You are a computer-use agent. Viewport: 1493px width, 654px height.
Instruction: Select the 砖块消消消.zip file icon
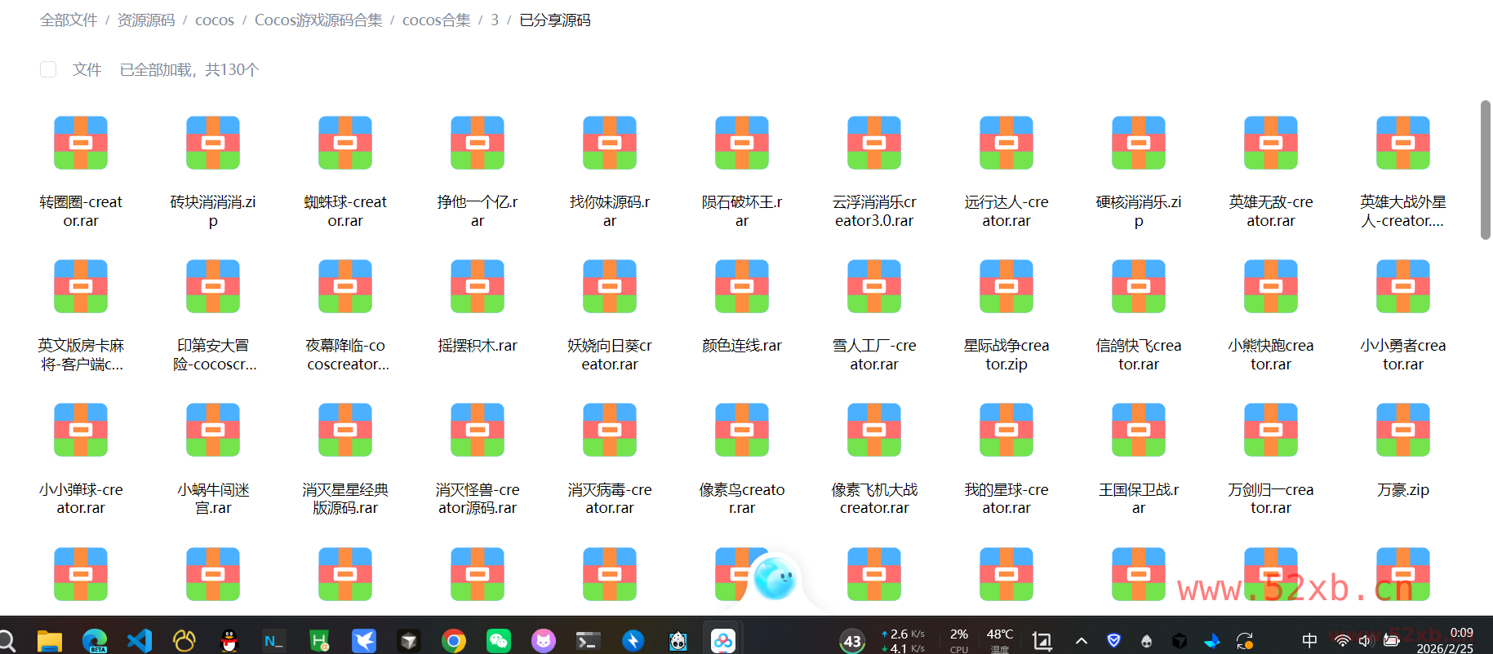[213, 143]
